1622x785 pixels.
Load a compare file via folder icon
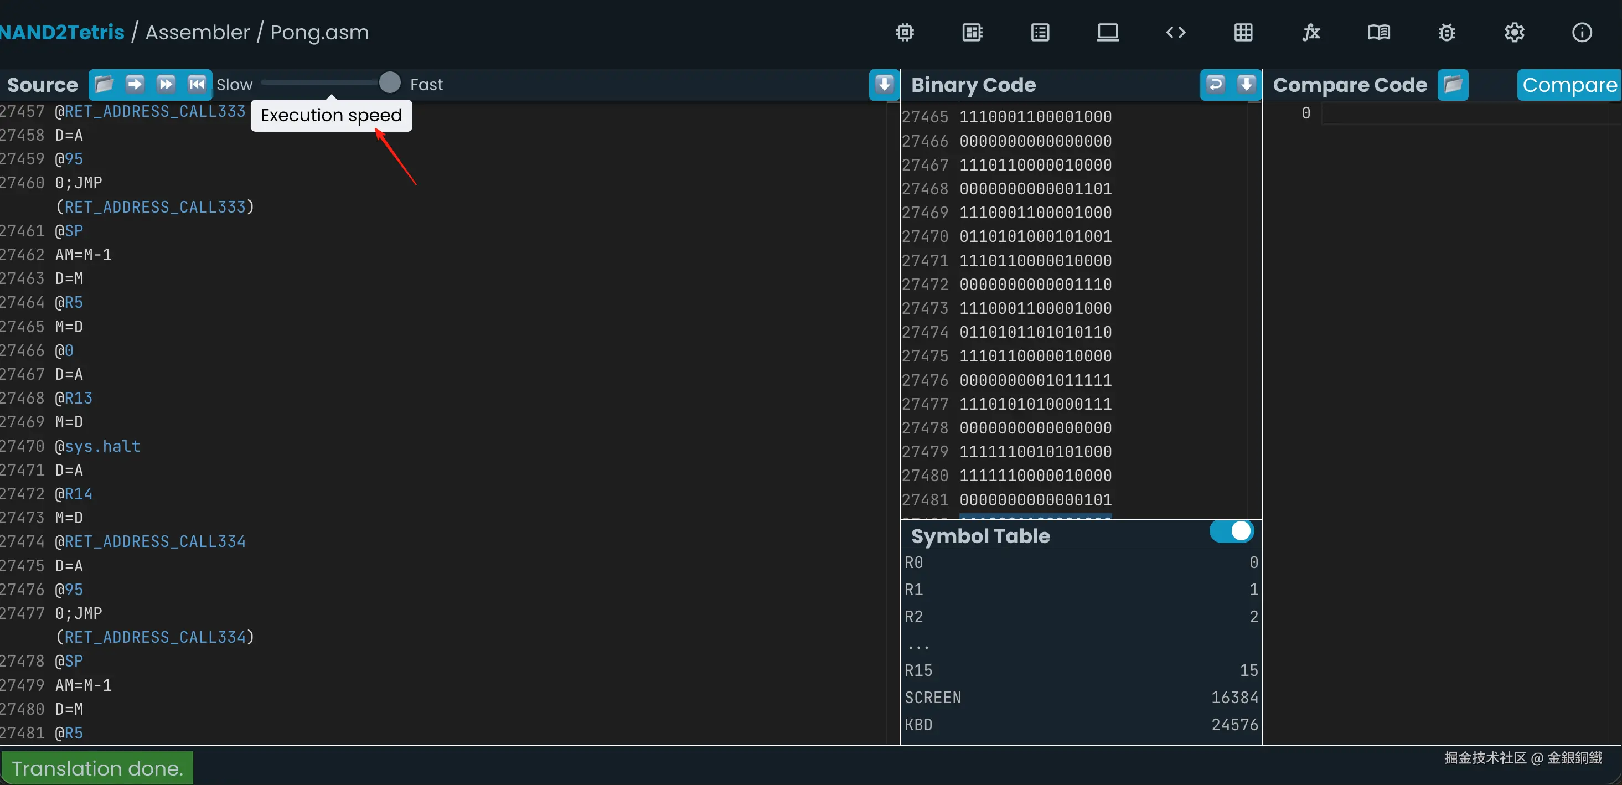pos(1453,84)
